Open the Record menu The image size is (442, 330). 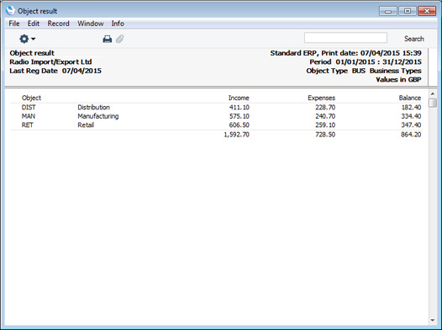click(x=58, y=24)
